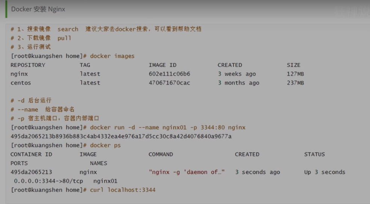Select "nginx" in the REPOSITORY column
Viewport: 370px width, 204px height.
pos(19,74)
